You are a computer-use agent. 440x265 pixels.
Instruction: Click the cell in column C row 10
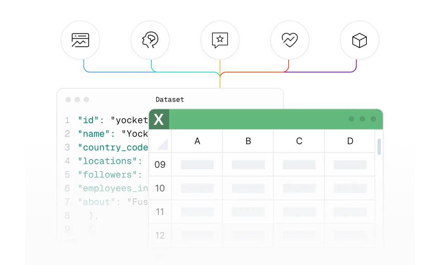pos(299,188)
